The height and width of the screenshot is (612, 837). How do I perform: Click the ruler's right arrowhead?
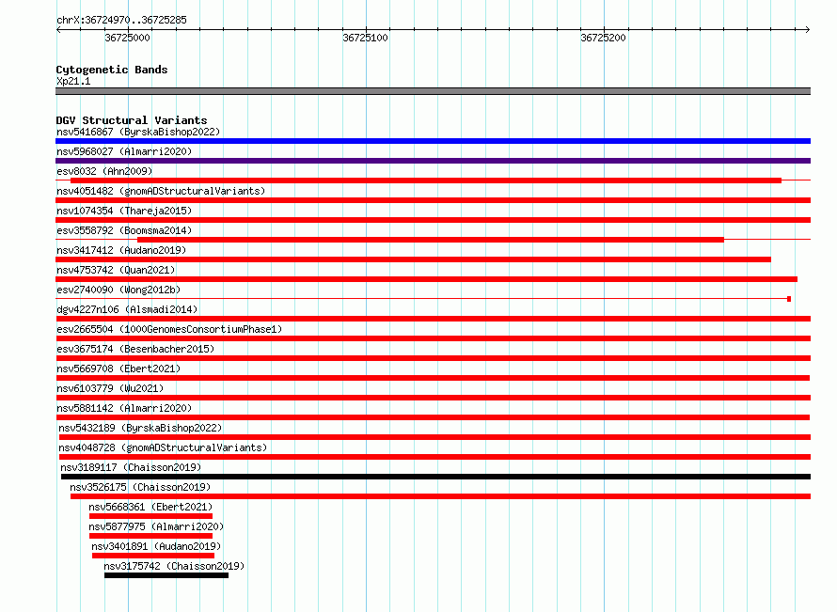click(x=807, y=29)
